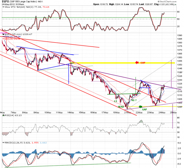Click the MACD legend line marker
The width and height of the screenshot is (184, 168).
3,143
